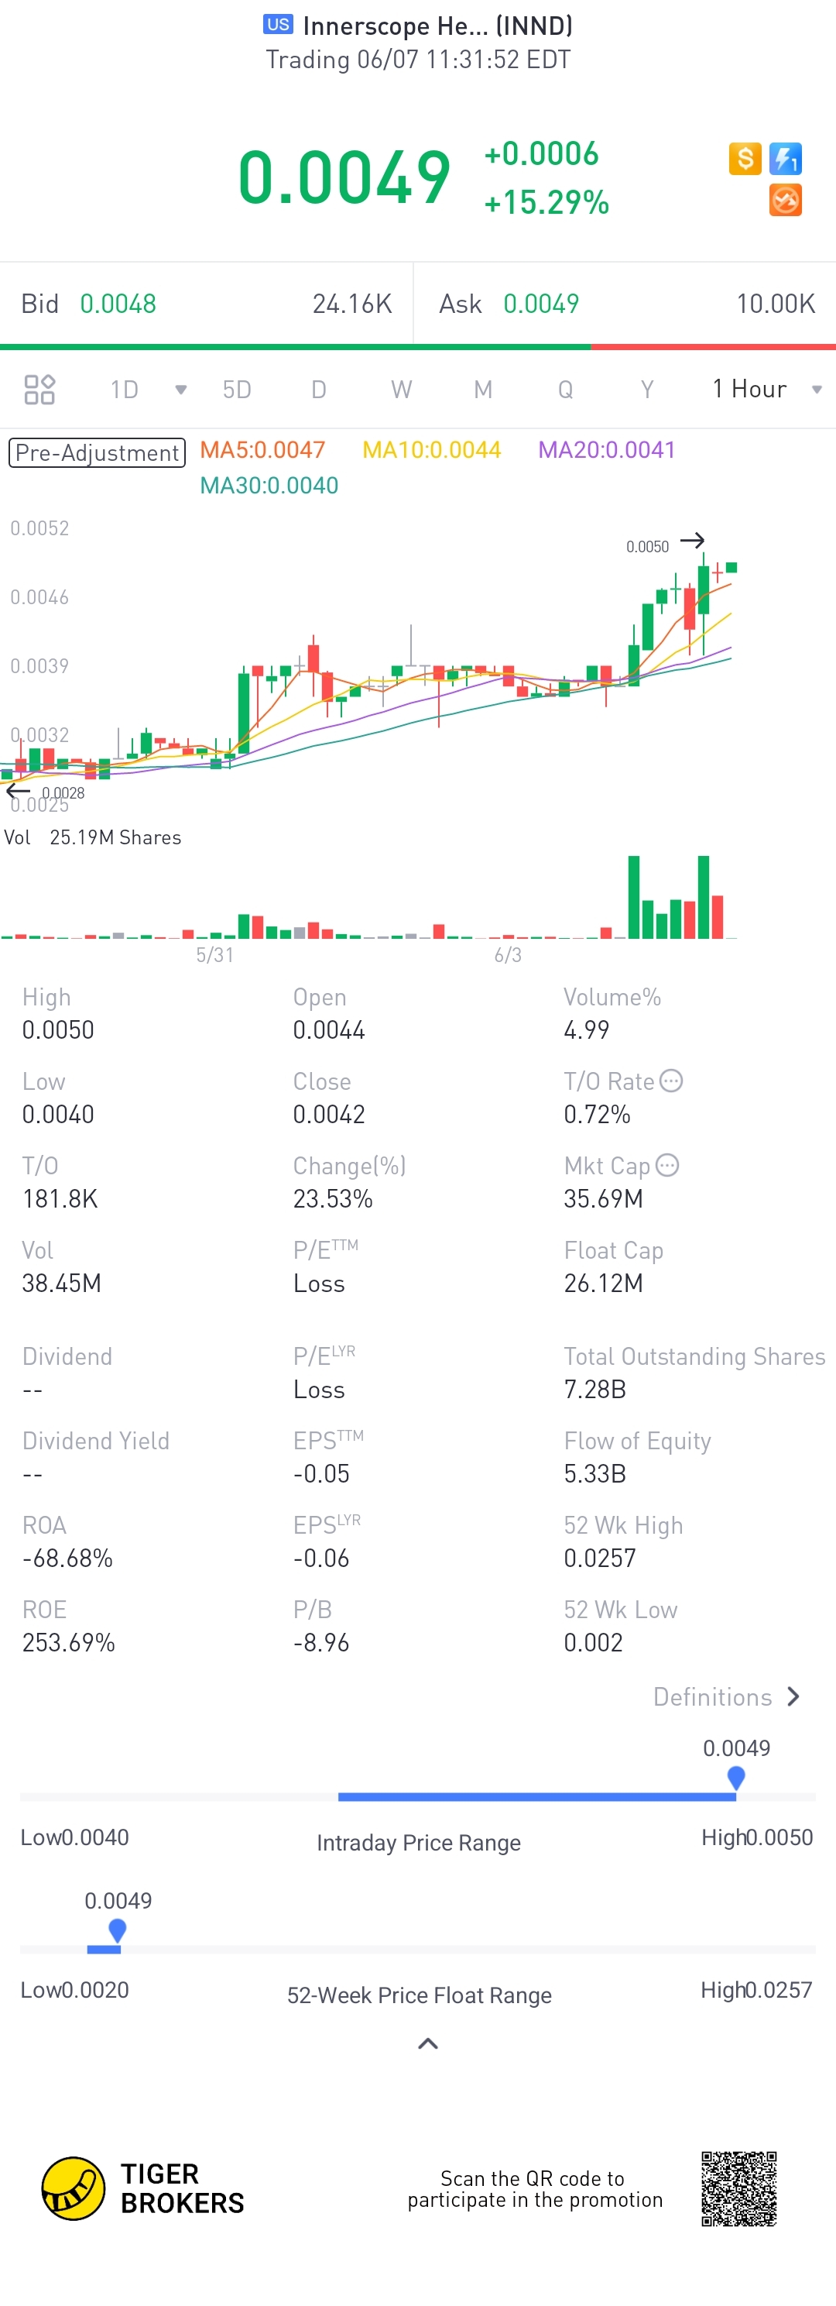The height and width of the screenshot is (2306, 836).
Task: Tap the blue lightning bolt icon
Action: (x=786, y=159)
